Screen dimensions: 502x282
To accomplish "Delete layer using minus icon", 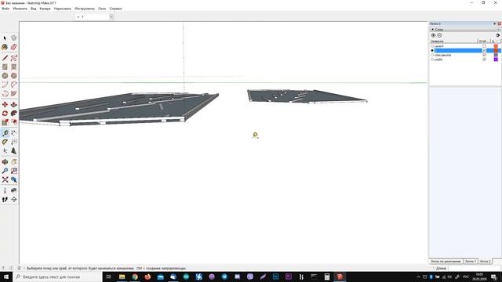I will 439,35.
